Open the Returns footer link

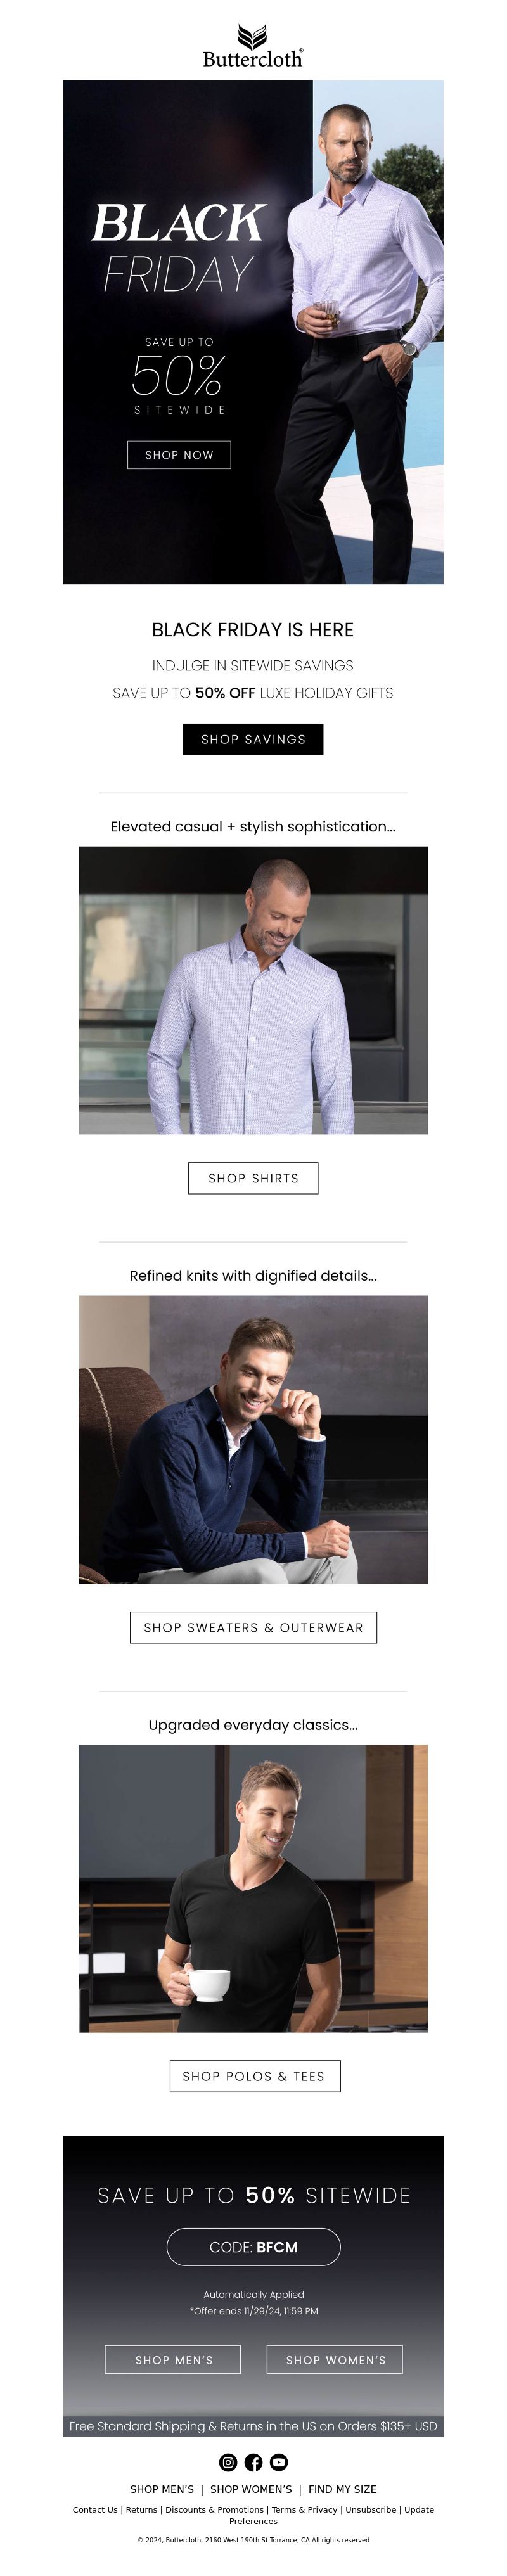(141, 2510)
